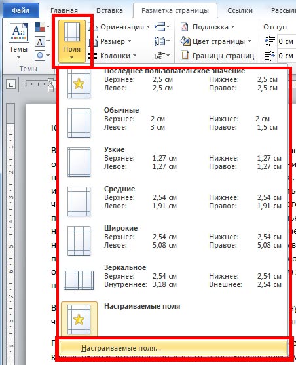Open the Темы themes gallery button
Screen dimensions: 296x365
click(18, 40)
